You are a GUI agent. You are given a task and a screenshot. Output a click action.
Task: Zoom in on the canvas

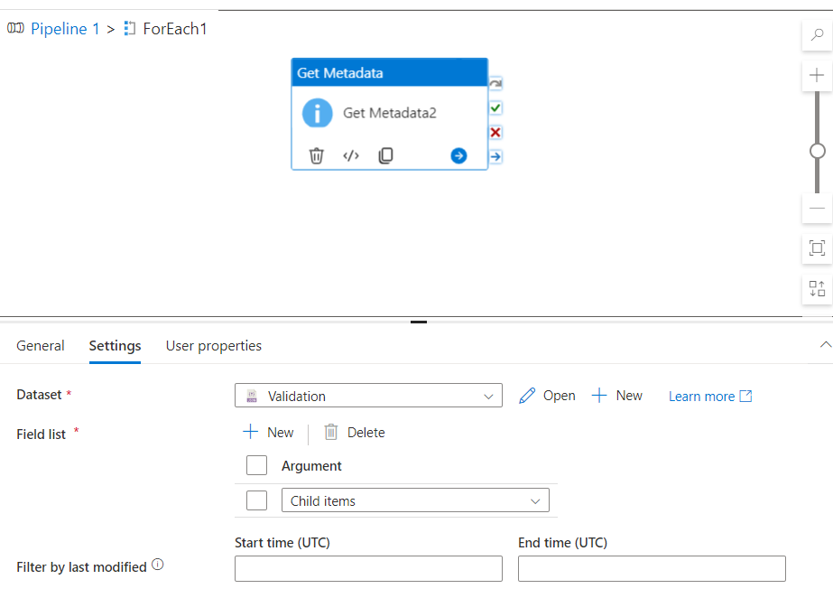click(x=817, y=76)
